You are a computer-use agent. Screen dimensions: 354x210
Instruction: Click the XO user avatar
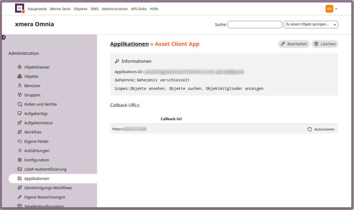(x=329, y=9)
